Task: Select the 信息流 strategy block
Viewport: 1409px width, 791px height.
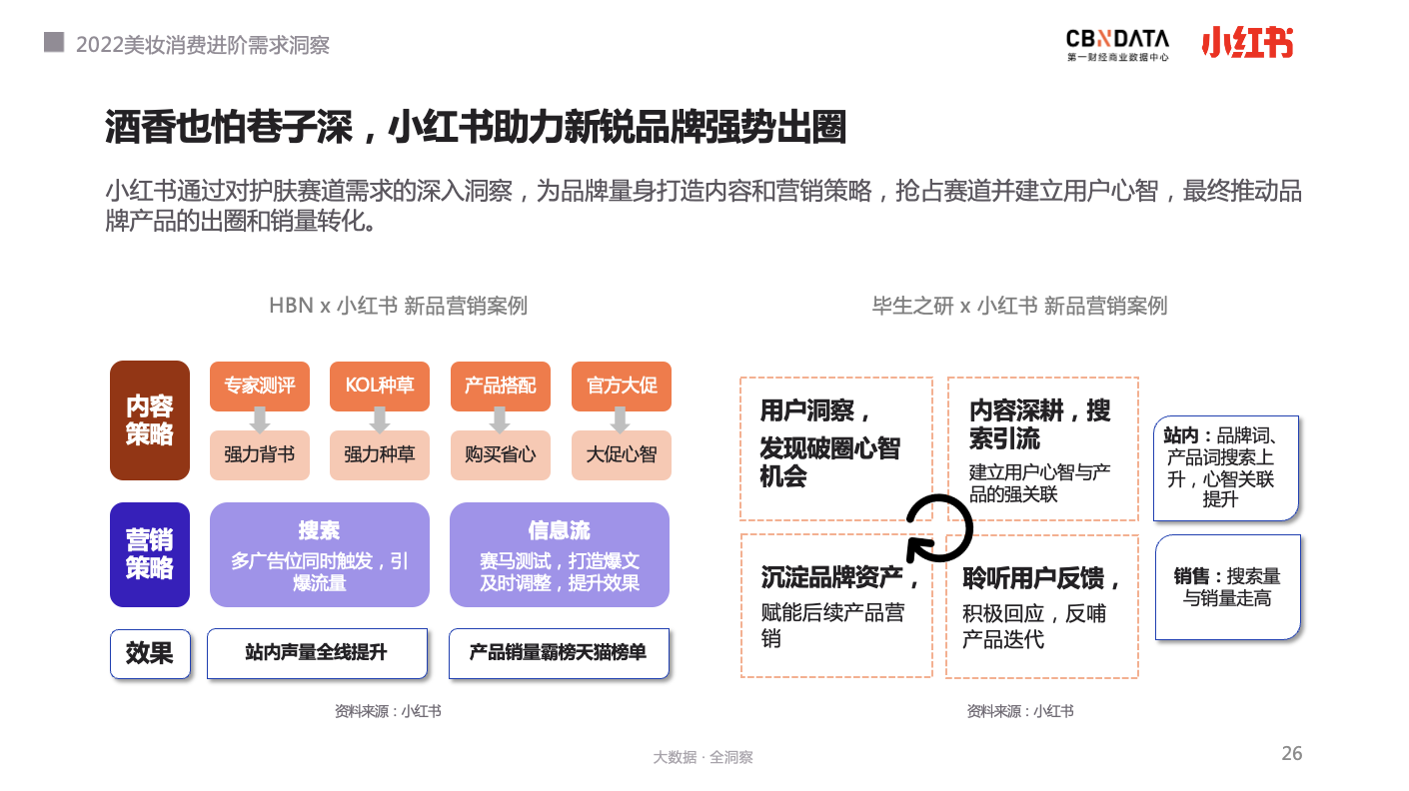Action: (560, 554)
